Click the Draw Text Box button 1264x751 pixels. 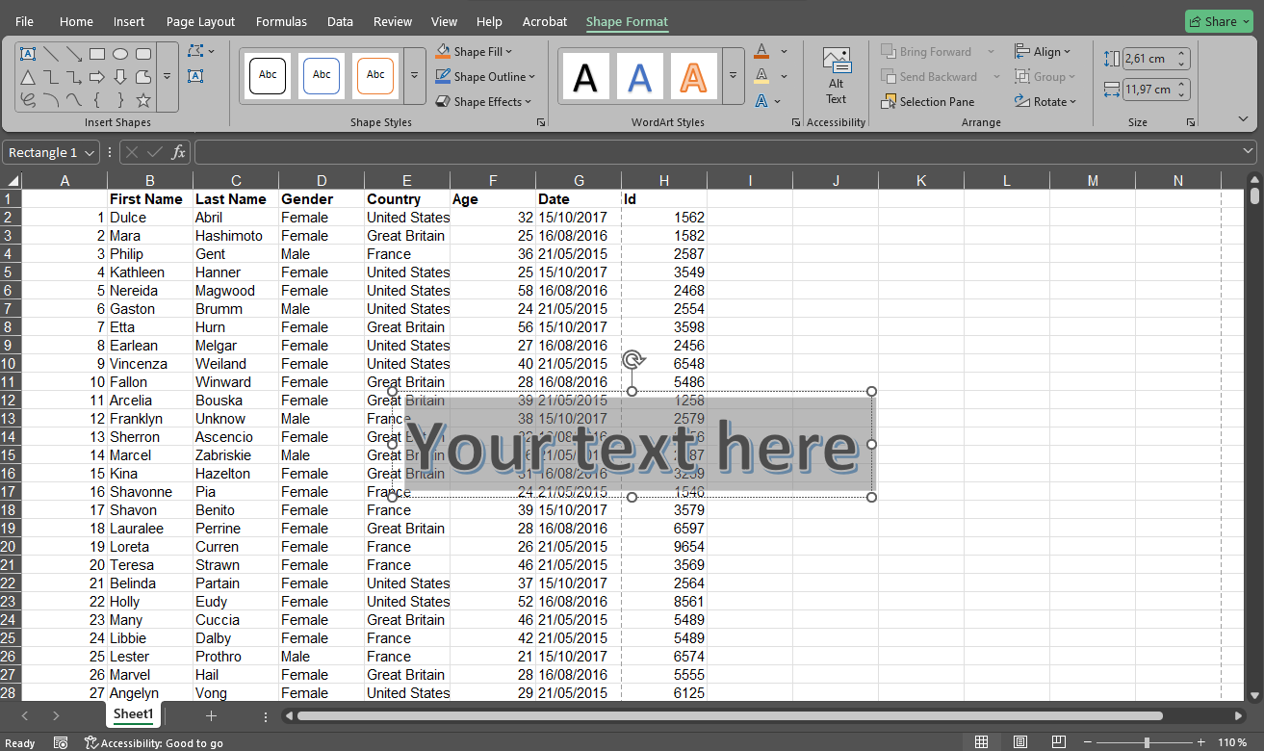click(195, 76)
